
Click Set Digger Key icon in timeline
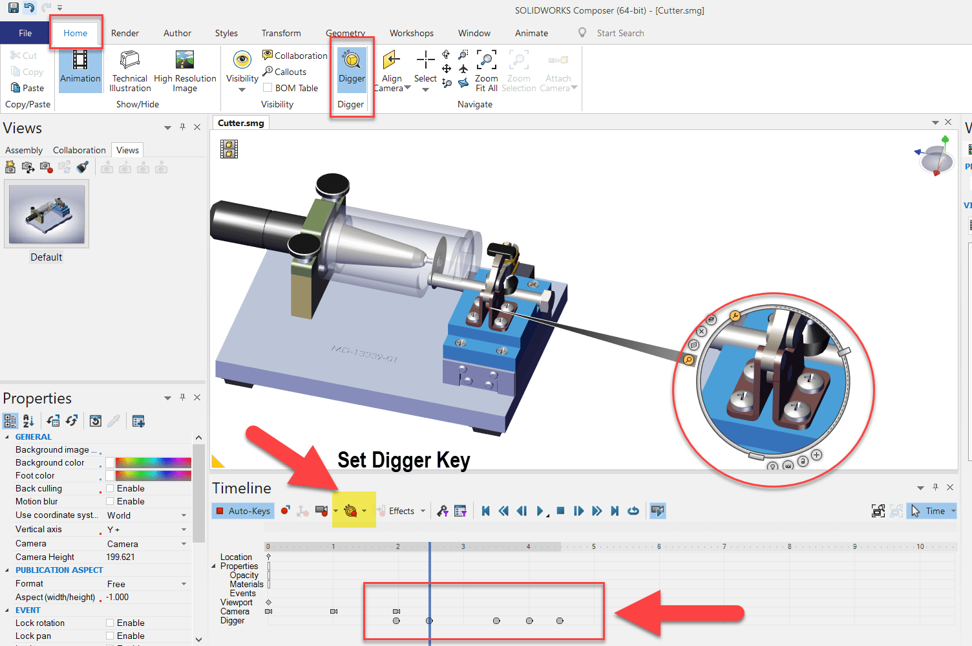click(351, 511)
